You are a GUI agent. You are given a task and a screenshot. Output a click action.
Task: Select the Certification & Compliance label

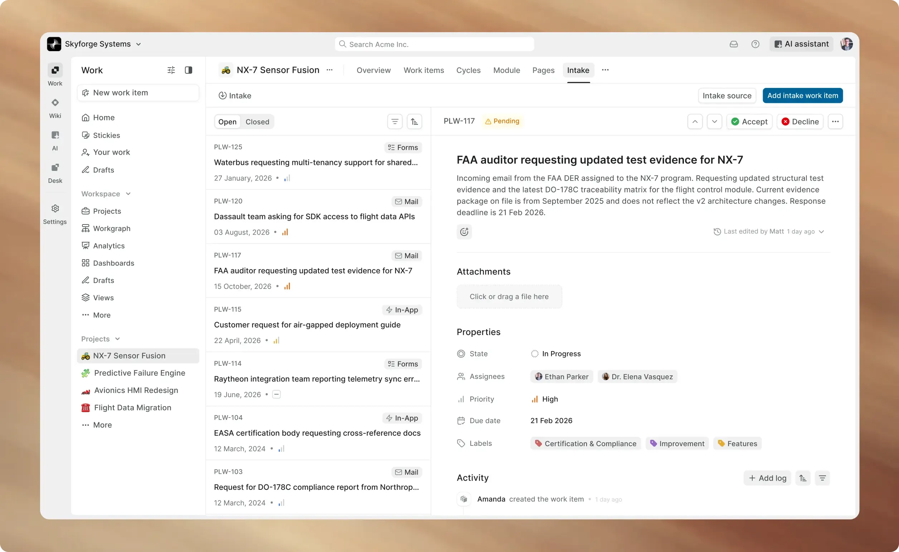tap(585, 444)
